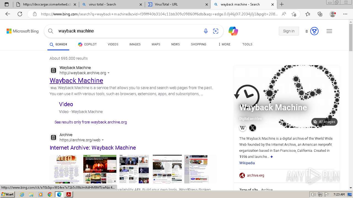
Task: Close the VirusTotal - URL tab
Action: click(207, 4)
